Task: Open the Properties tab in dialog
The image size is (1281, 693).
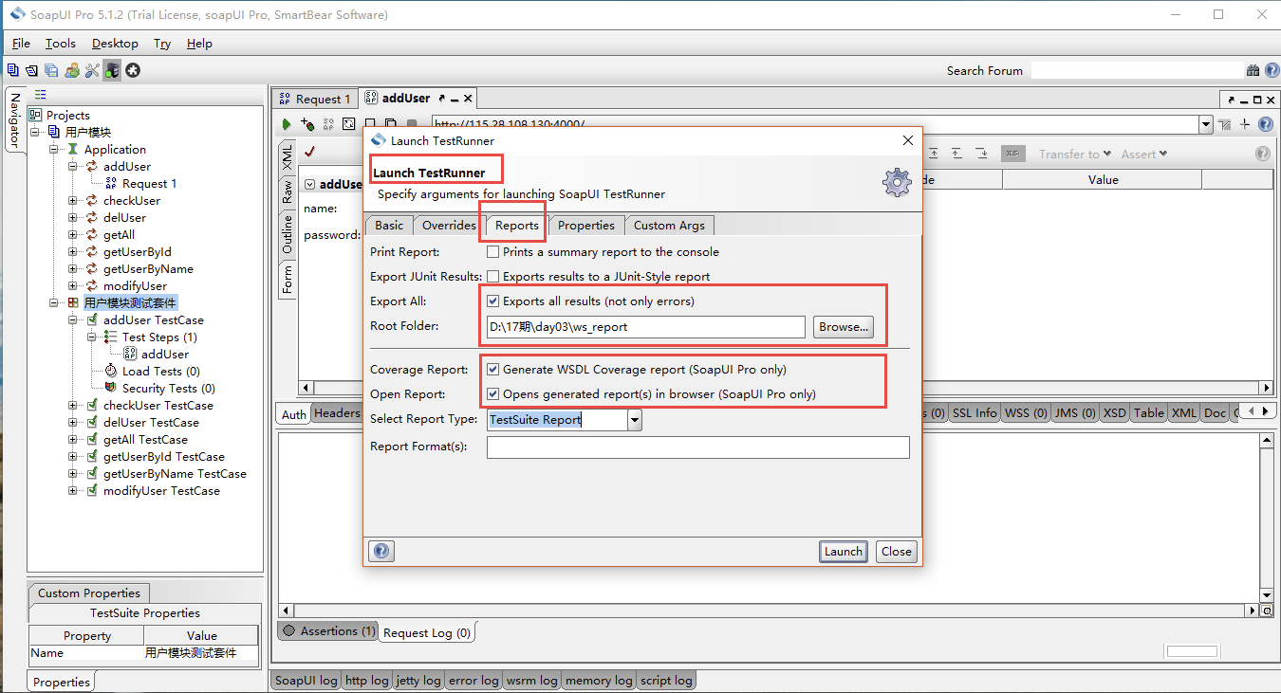Action: [x=586, y=226]
